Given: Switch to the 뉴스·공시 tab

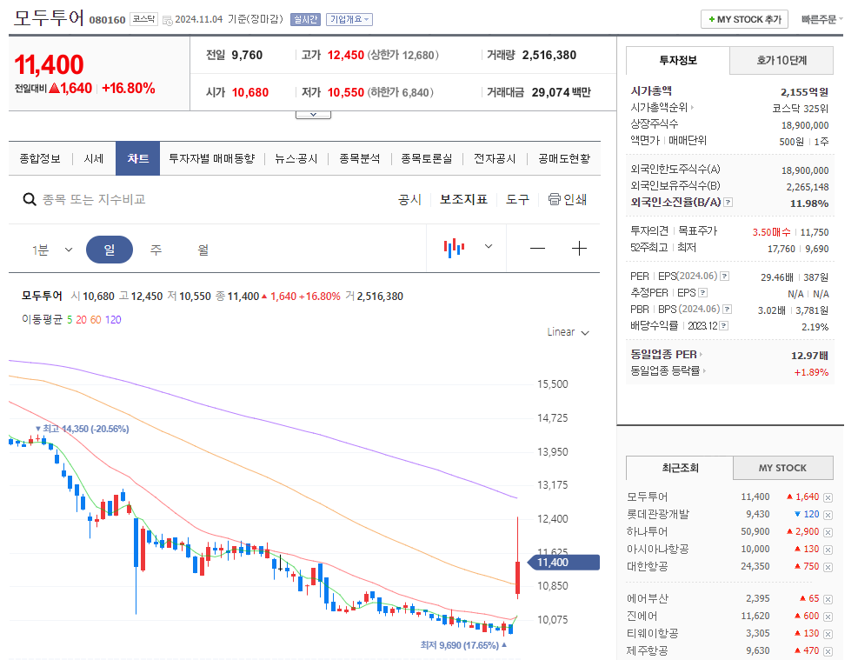Looking at the screenshot, I should coord(296,159).
